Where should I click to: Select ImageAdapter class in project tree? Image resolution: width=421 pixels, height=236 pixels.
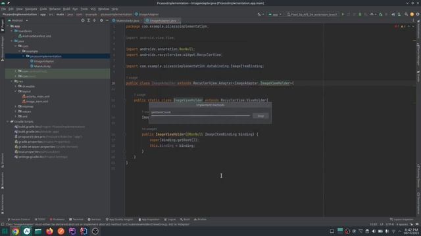pos(42,61)
